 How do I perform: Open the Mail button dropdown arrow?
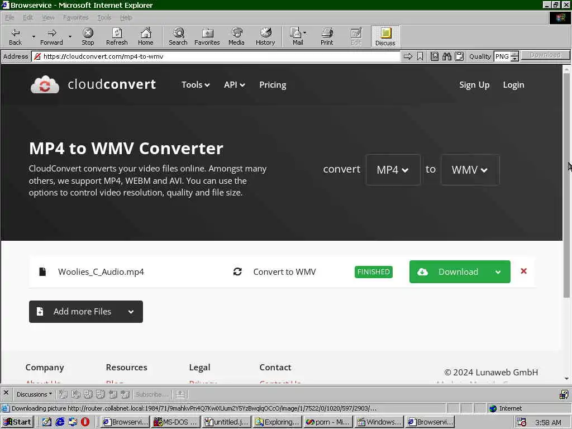pos(304,33)
